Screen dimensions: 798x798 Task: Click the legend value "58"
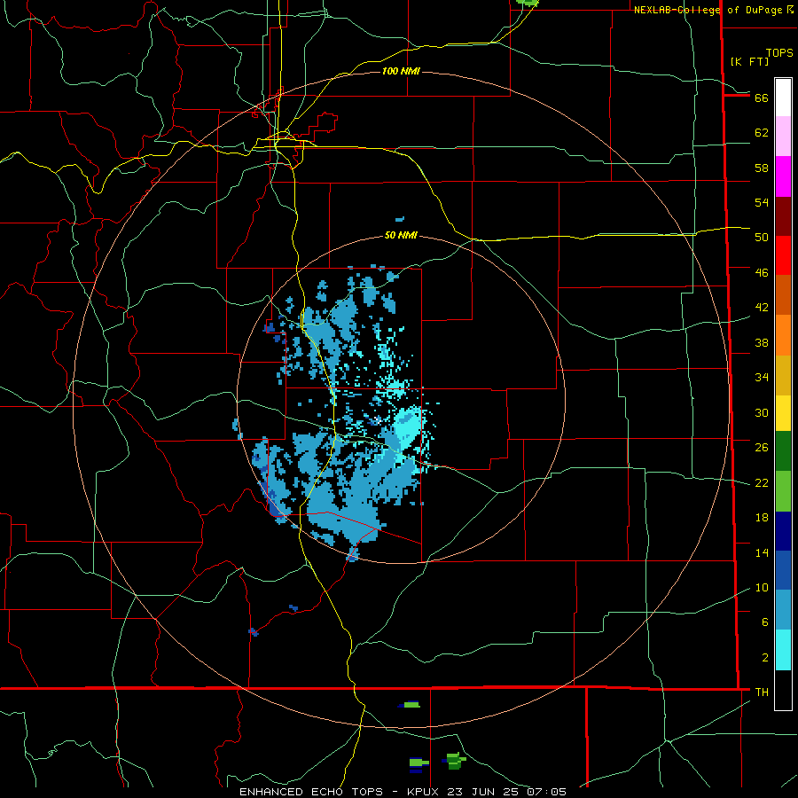pyautogui.click(x=762, y=168)
